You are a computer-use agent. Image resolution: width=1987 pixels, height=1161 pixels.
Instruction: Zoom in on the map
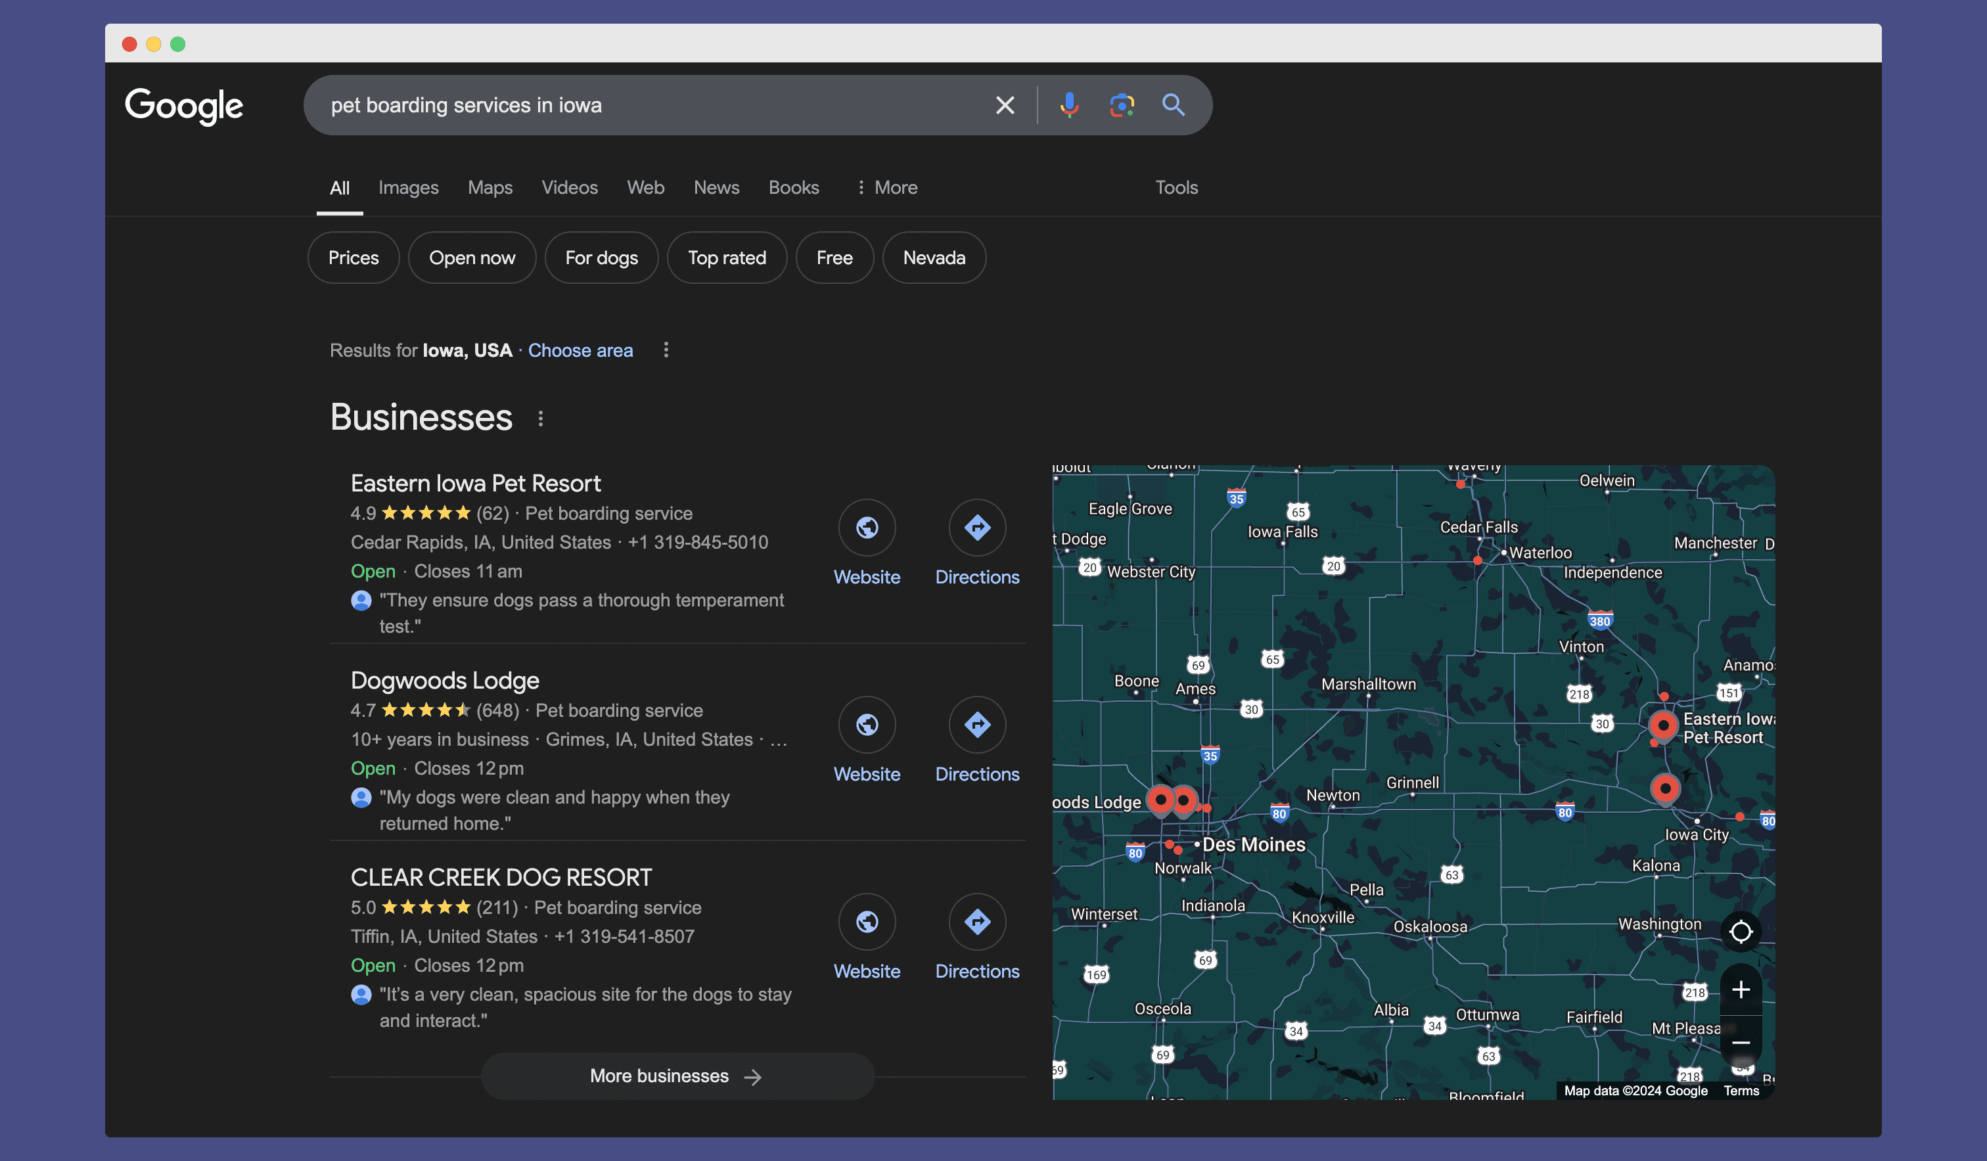1740,989
